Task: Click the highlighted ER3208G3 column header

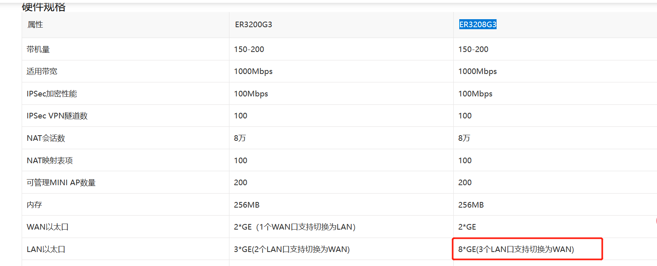Action: [x=478, y=24]
